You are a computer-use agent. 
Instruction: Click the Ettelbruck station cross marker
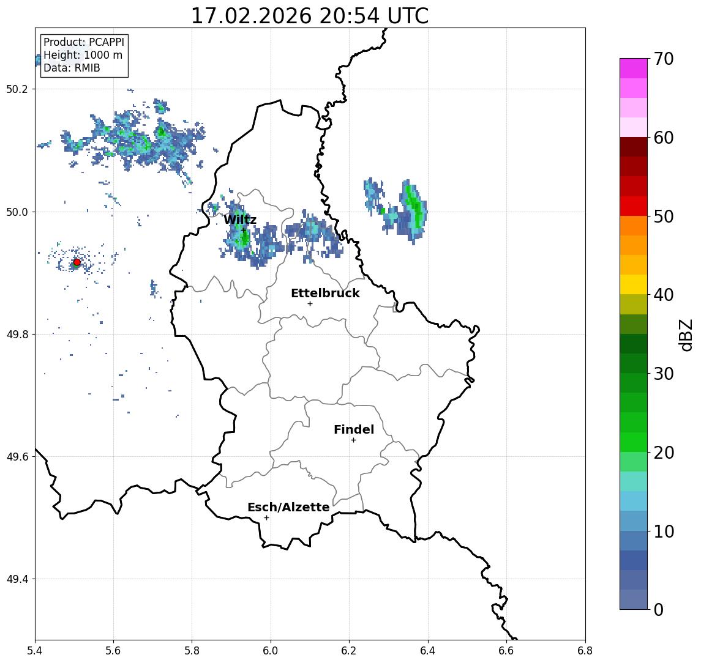310,304
